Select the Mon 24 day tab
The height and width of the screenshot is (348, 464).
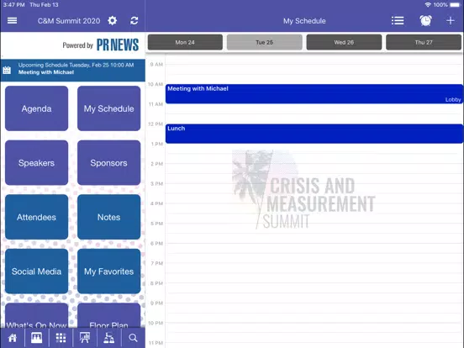tap(185, 42)
